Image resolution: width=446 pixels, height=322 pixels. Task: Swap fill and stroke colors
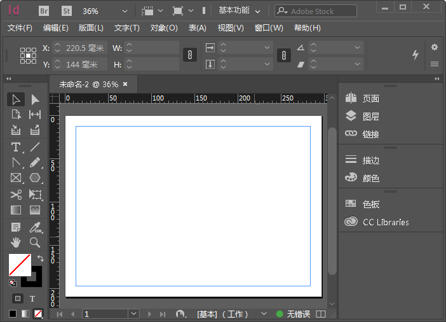[41, 258]
